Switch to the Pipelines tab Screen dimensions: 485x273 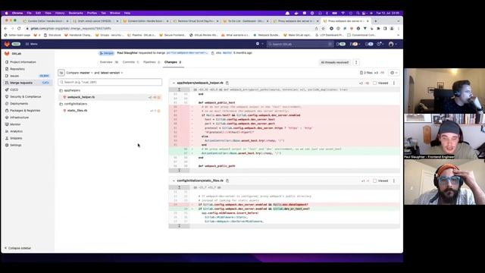[152, 62]
